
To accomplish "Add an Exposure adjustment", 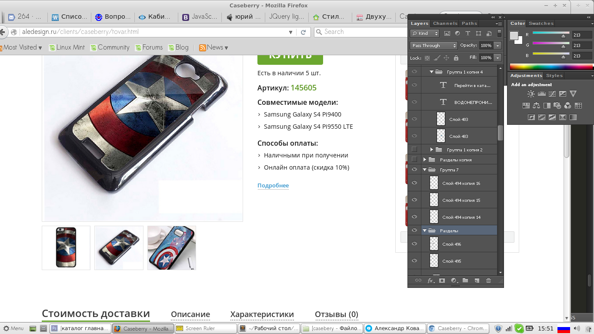I will click(x=563, y=94).
